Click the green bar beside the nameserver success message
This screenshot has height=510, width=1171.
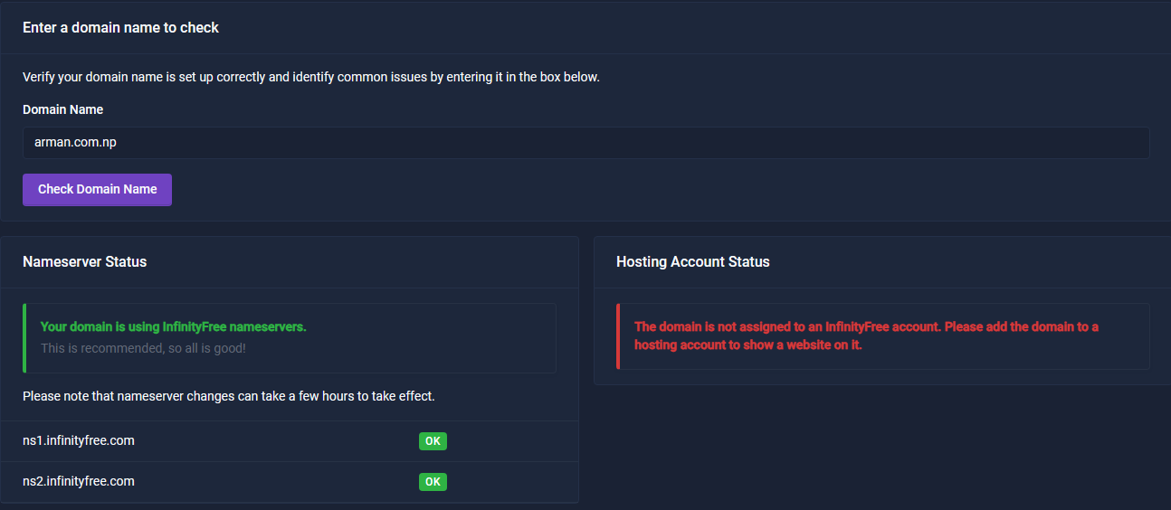point(24,338)
